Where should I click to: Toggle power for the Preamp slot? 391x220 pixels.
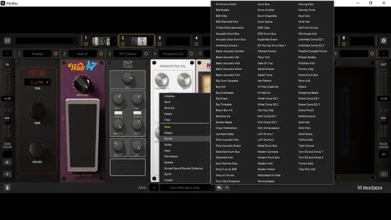56,54
